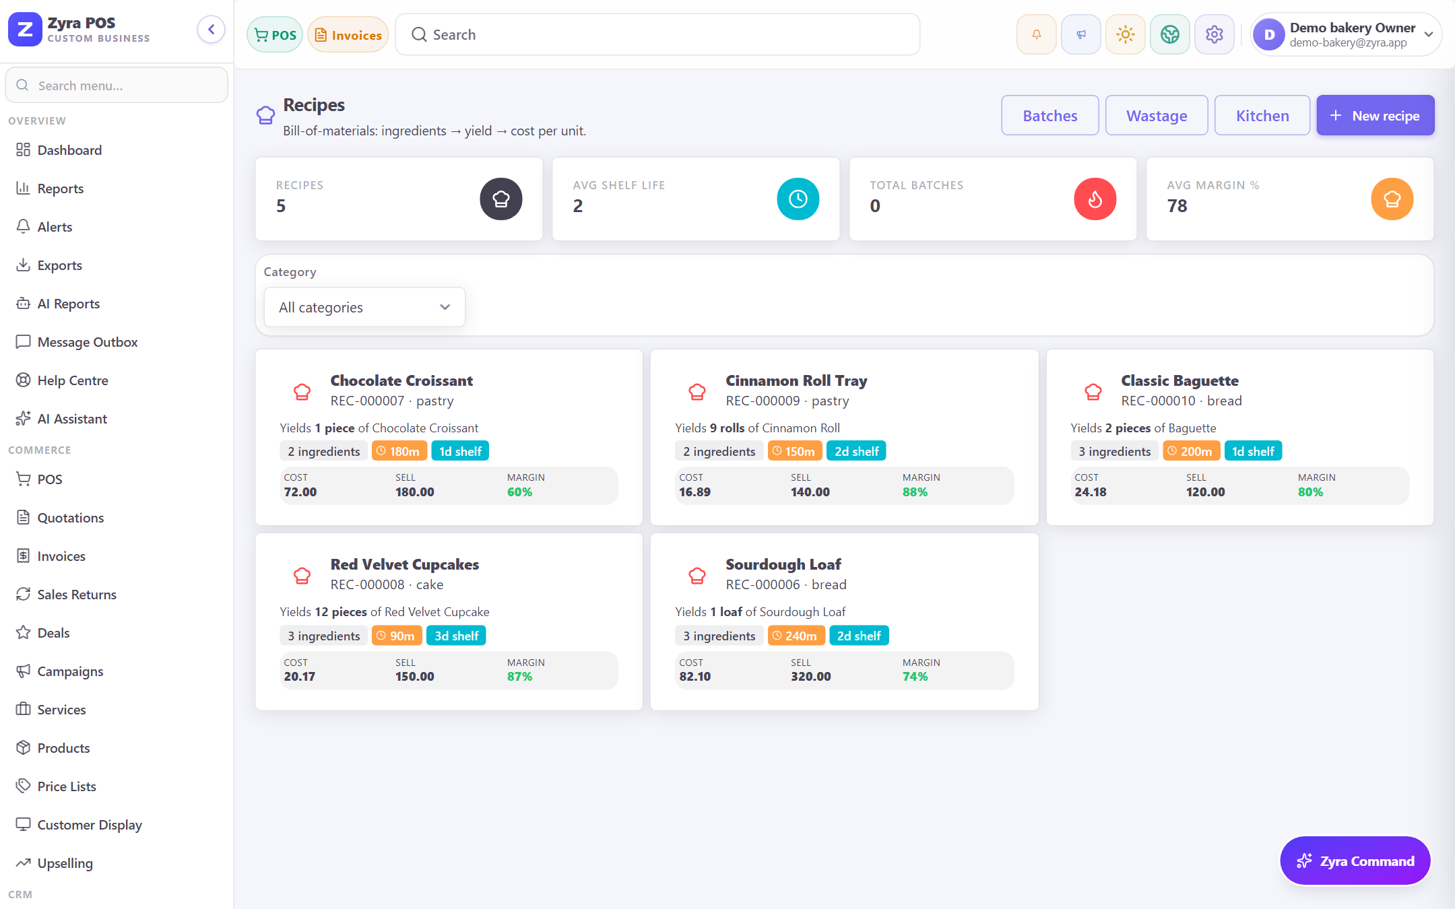Click the Avg Shelf Life clock icon

click(798, 199)
